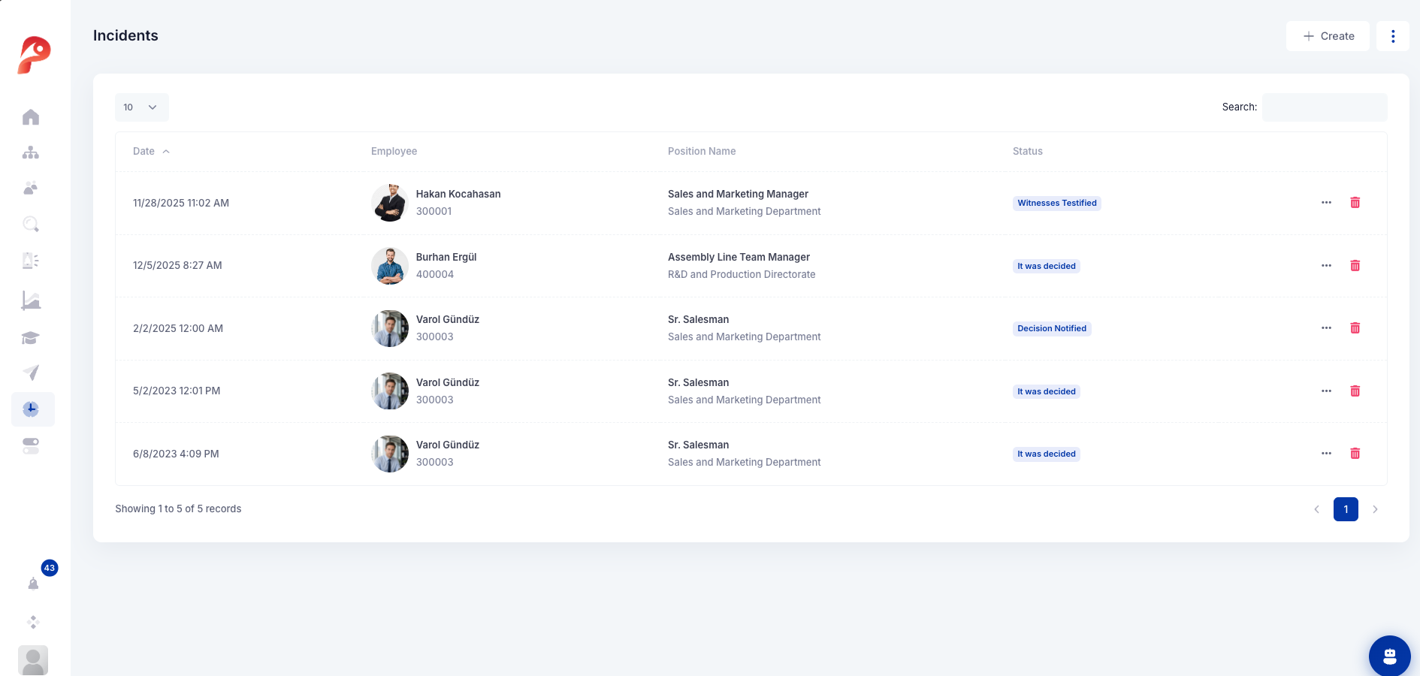
Task: Focus the Search input field
Action: tap(1325, 107)
